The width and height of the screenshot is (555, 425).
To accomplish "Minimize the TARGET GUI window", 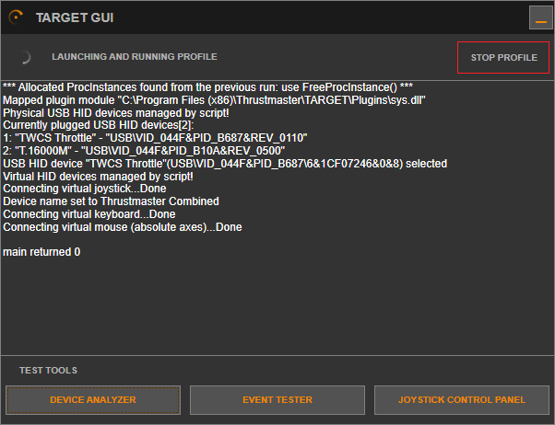I will pos(540,17).
